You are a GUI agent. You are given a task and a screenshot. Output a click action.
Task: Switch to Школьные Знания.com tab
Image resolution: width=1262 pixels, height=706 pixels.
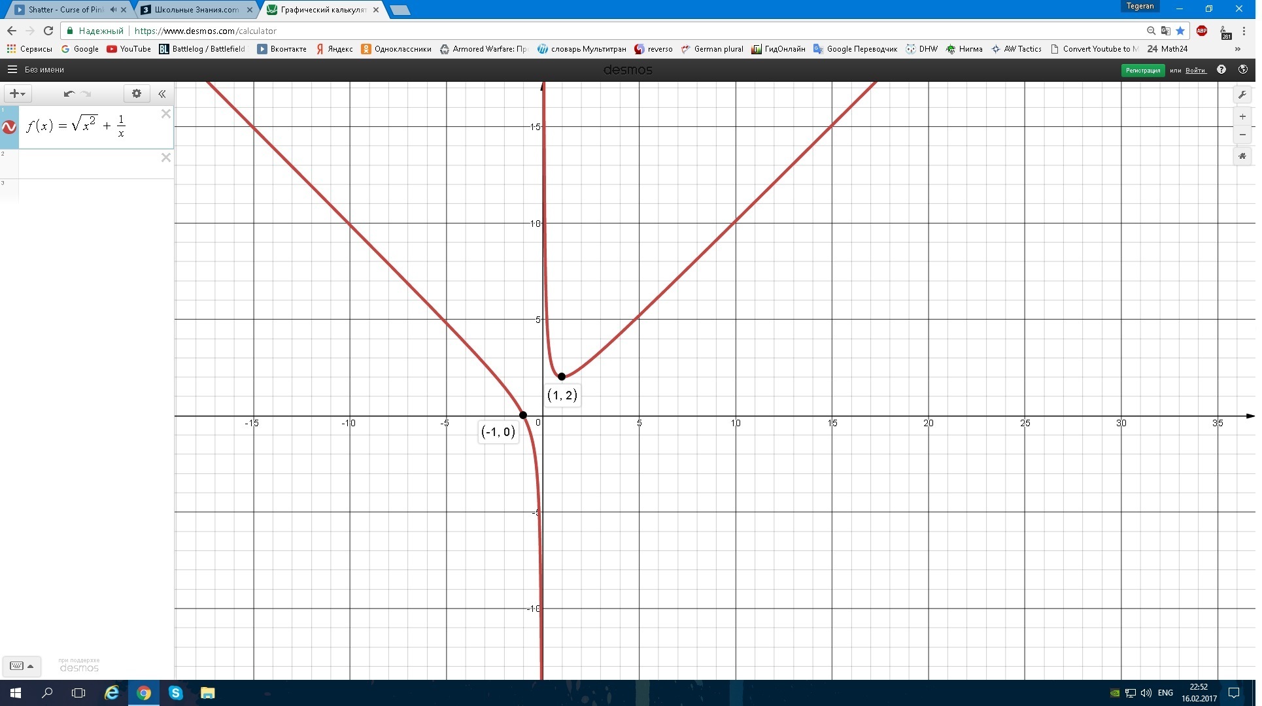pyautogui.click(x=196, y=10)
